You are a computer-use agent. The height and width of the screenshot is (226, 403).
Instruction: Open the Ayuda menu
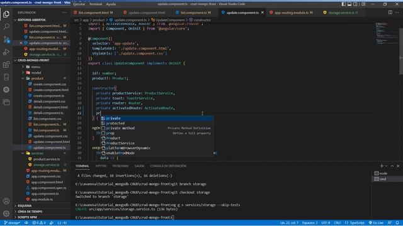111,4
